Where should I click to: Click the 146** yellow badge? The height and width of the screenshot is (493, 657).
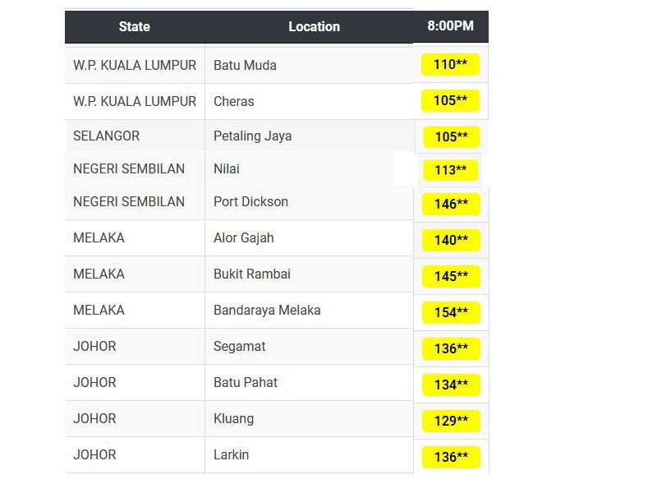tap(451, 204)
